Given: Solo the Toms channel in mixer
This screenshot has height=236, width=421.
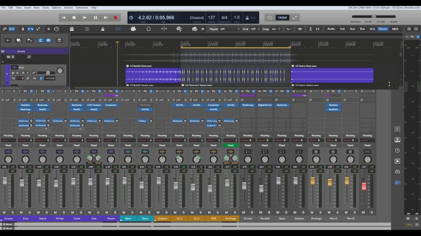Looking at the screenshot, I should [x=81, y=212].
